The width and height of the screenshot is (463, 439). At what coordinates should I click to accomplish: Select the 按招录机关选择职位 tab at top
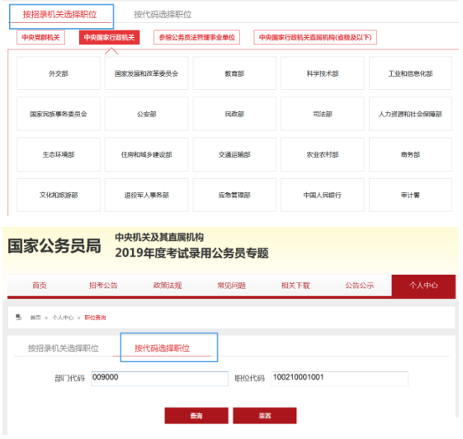60,15
